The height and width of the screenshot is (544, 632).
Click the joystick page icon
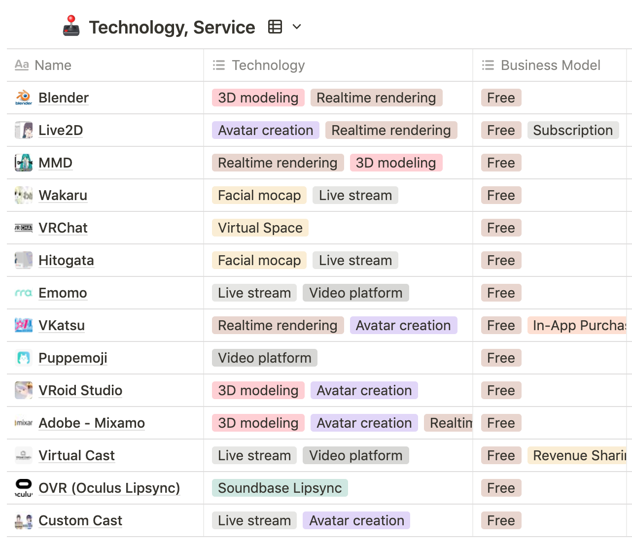[71, 26]
